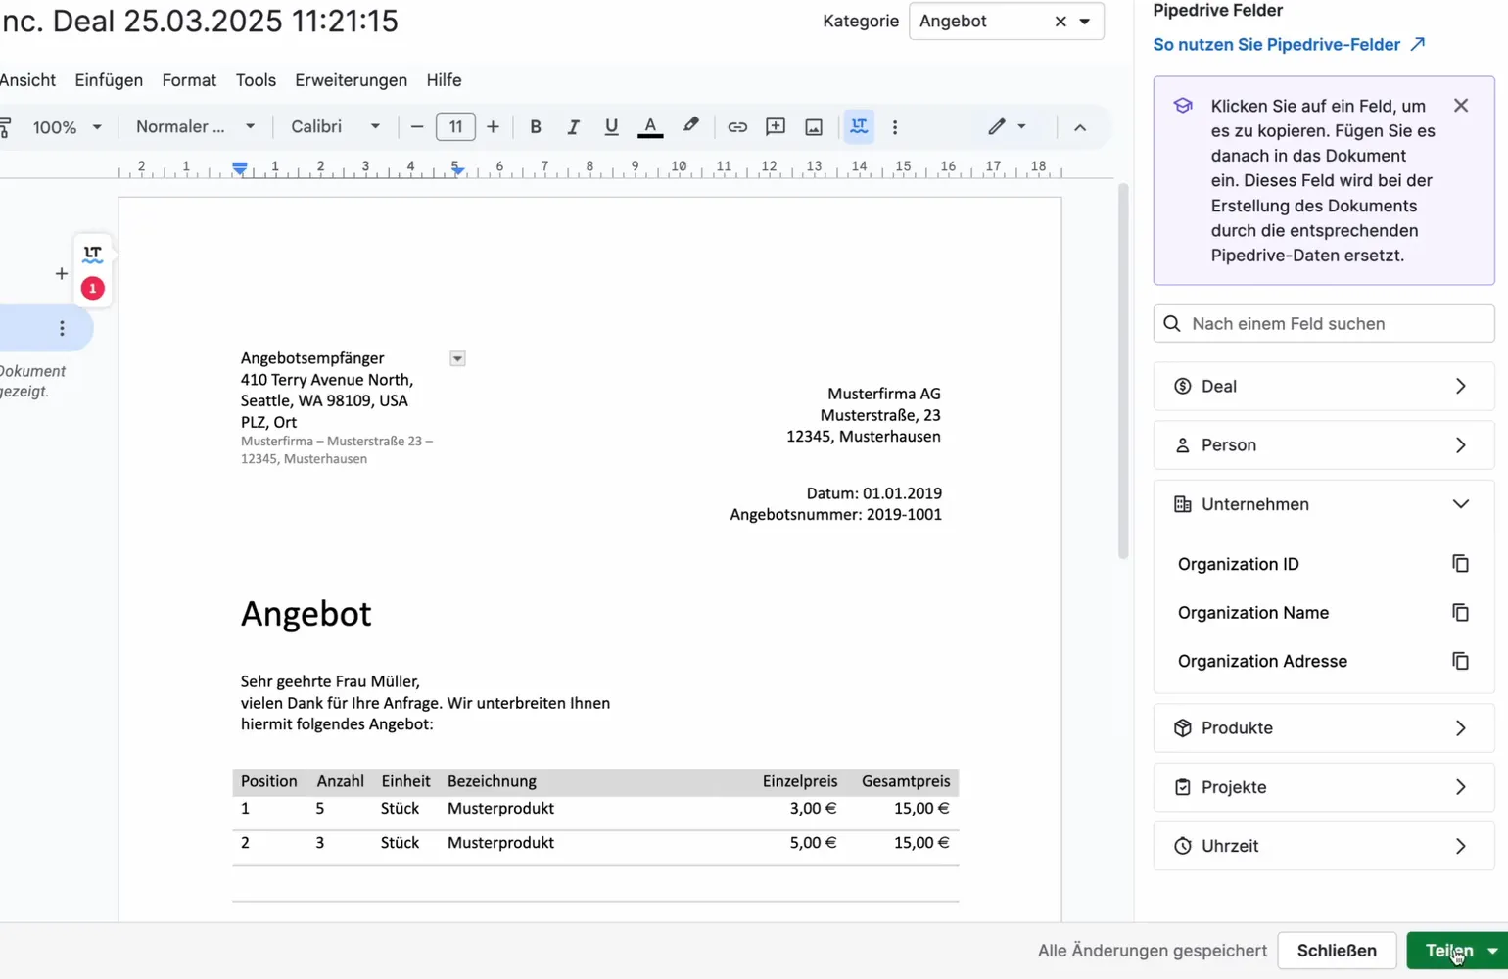Open the 100% zoom dropdown

[67, 127]
